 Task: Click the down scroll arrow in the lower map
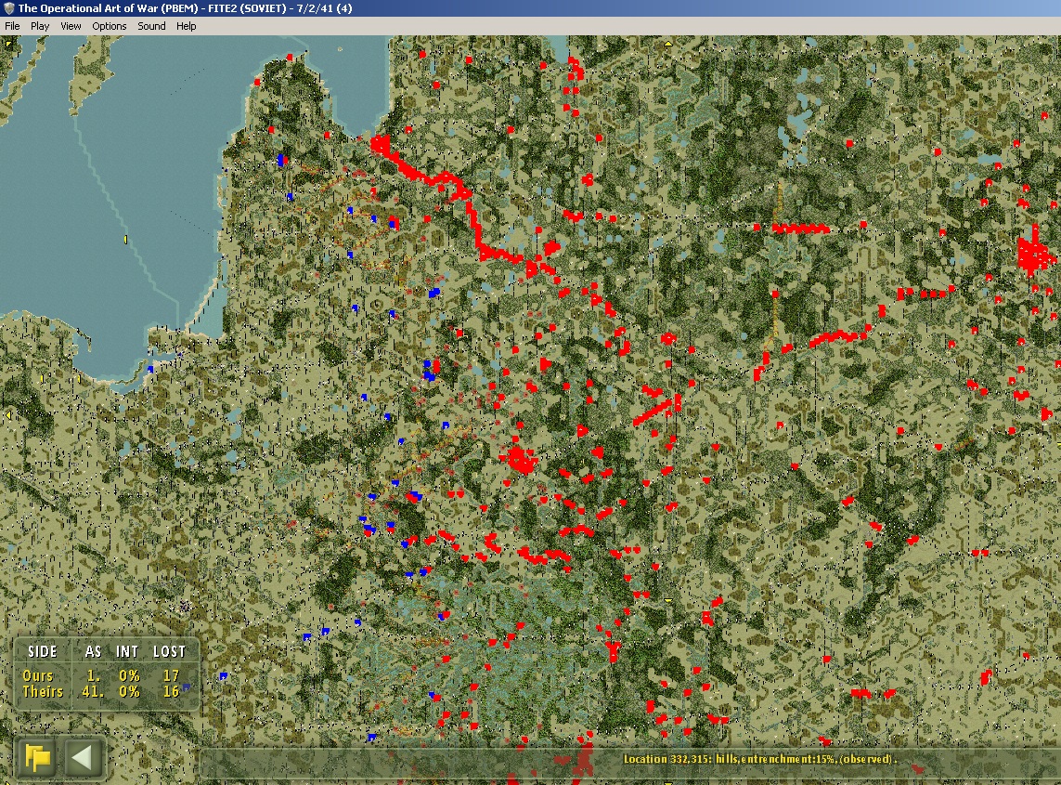pyautogui.click(x=667, y=601)
